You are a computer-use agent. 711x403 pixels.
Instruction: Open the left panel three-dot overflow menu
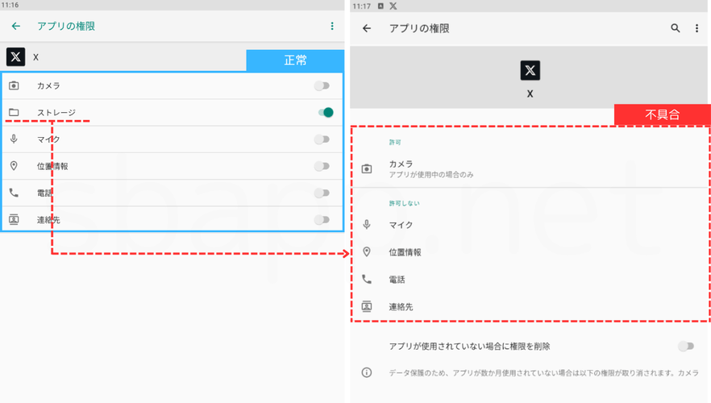click(x=332, y=27)
